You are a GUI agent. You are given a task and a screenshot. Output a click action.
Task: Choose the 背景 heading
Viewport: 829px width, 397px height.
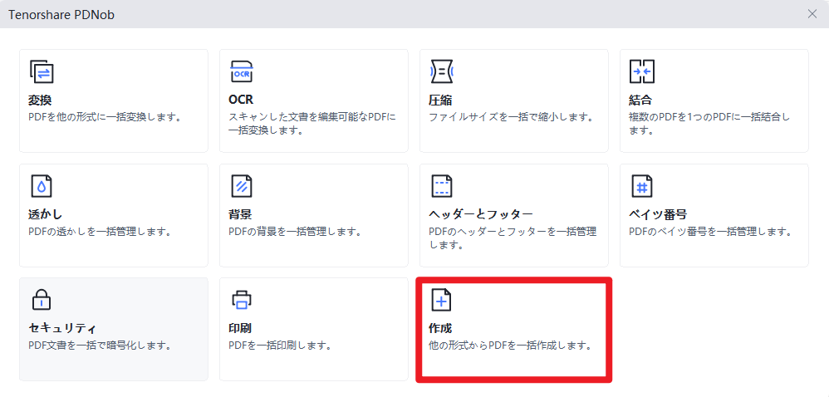(240, 214)
